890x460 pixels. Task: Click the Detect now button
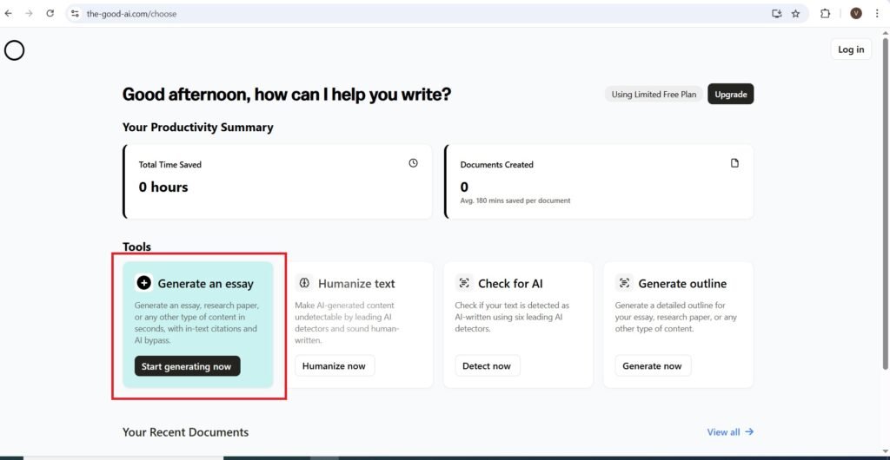click(x=487, y=366)
